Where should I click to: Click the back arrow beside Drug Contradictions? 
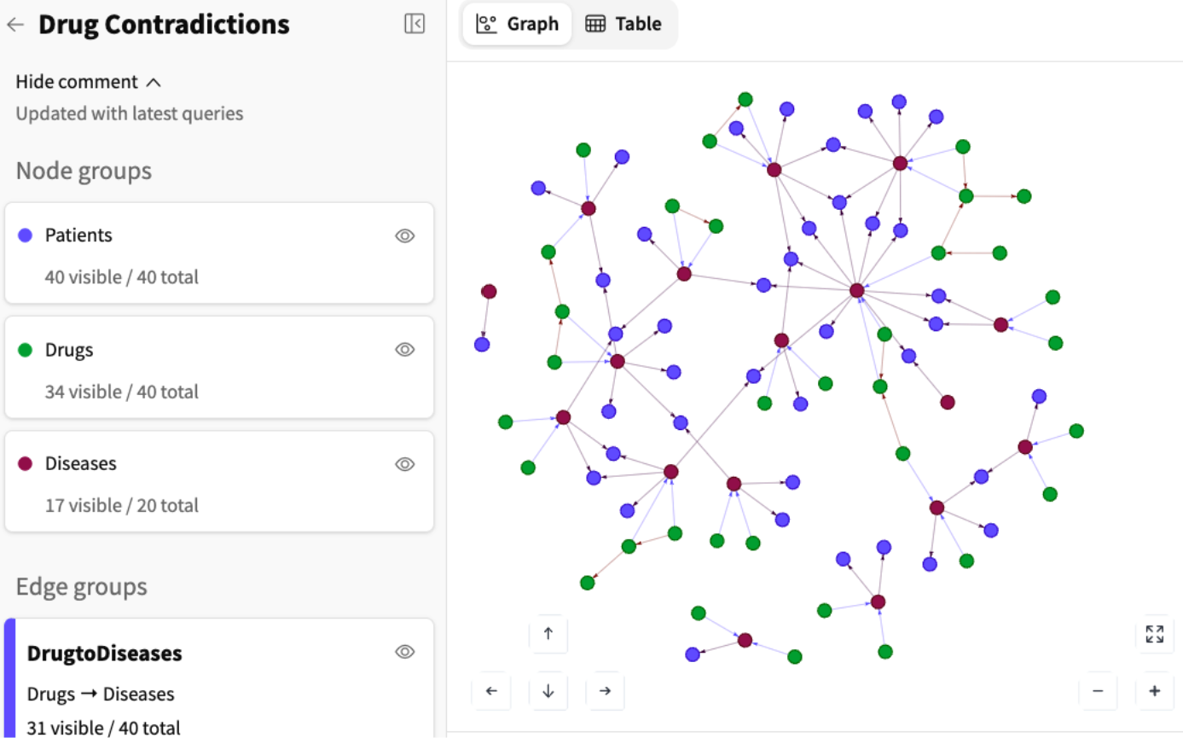(x=15, y=24)
